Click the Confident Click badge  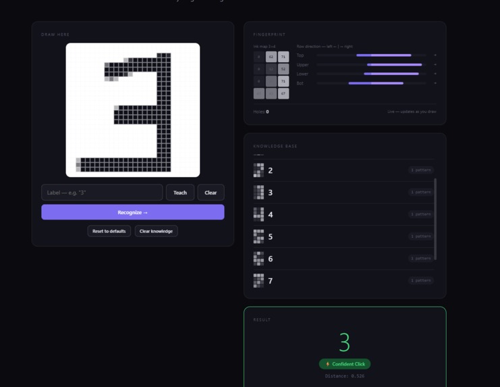pyautogui.click(x=345, y=364)
